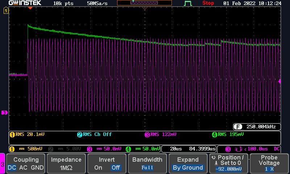Click the 250.004kHz frequency readout
This screenshot has width=290, height=174.
pyautogui.click(x=261, y=127)
